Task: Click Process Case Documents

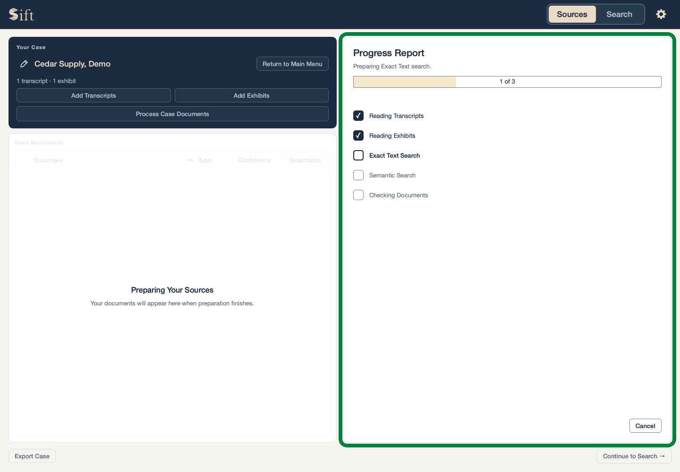Action: 172,114
